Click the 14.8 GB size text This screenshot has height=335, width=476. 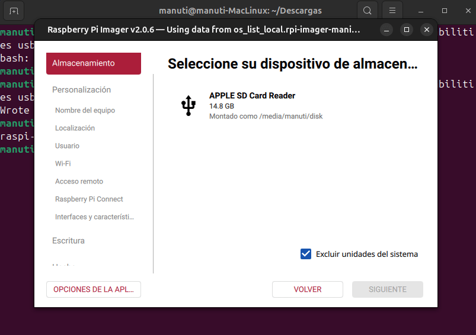222,106
